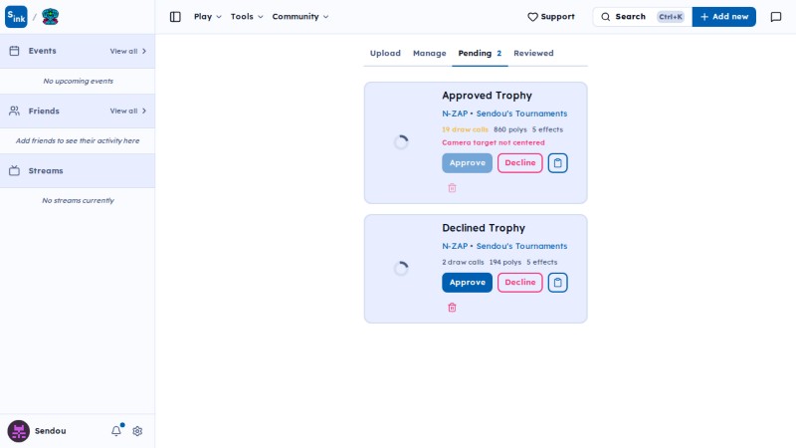Screen dimensions: 796x448
Task: Click the Friends people icon
Action: pyautogui.click(x=14, y=111)
